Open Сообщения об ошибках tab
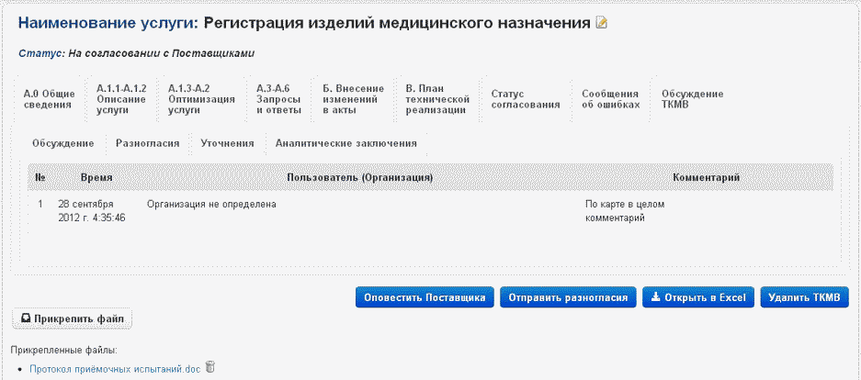 point(609,99)
